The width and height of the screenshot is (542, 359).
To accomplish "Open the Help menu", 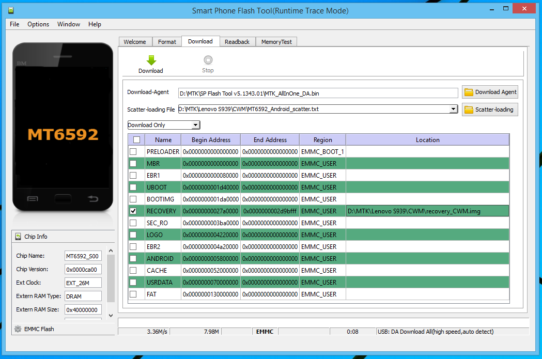I will 95,24.
